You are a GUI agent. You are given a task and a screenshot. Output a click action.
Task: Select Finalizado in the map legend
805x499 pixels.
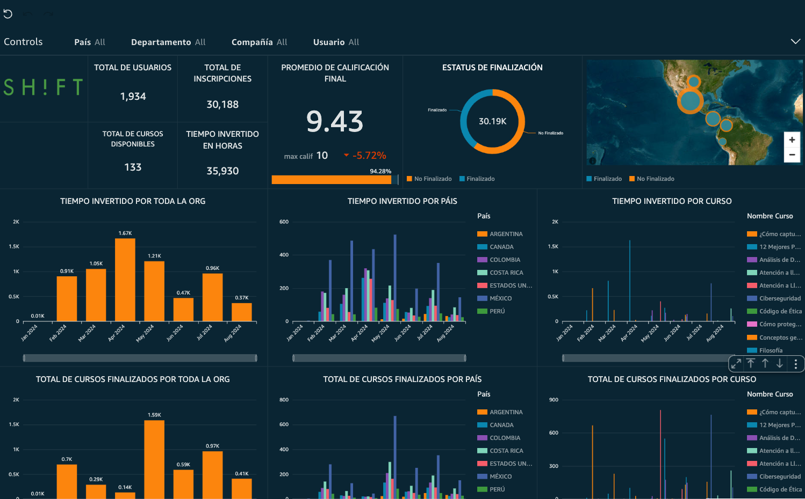(604, 179)
